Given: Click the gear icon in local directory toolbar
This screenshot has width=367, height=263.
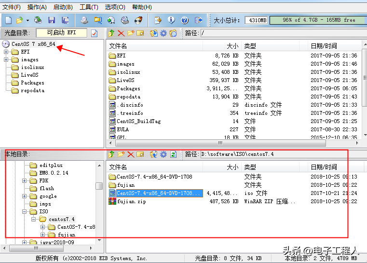Looking at the screenshot, I should click(x=163, y=154).
